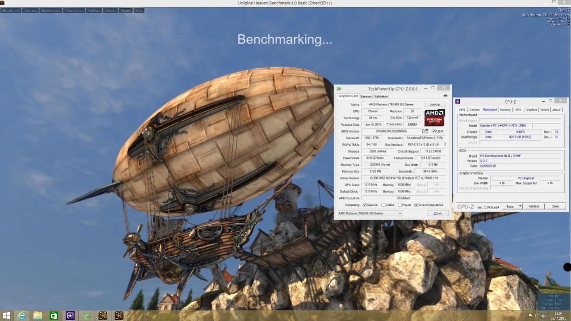Click the '8192 MB' memory size value
Viewport: 571px width, 321px height.
375,171
